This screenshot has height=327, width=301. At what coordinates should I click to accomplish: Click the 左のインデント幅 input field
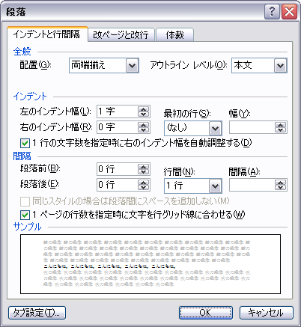[117, 111]
